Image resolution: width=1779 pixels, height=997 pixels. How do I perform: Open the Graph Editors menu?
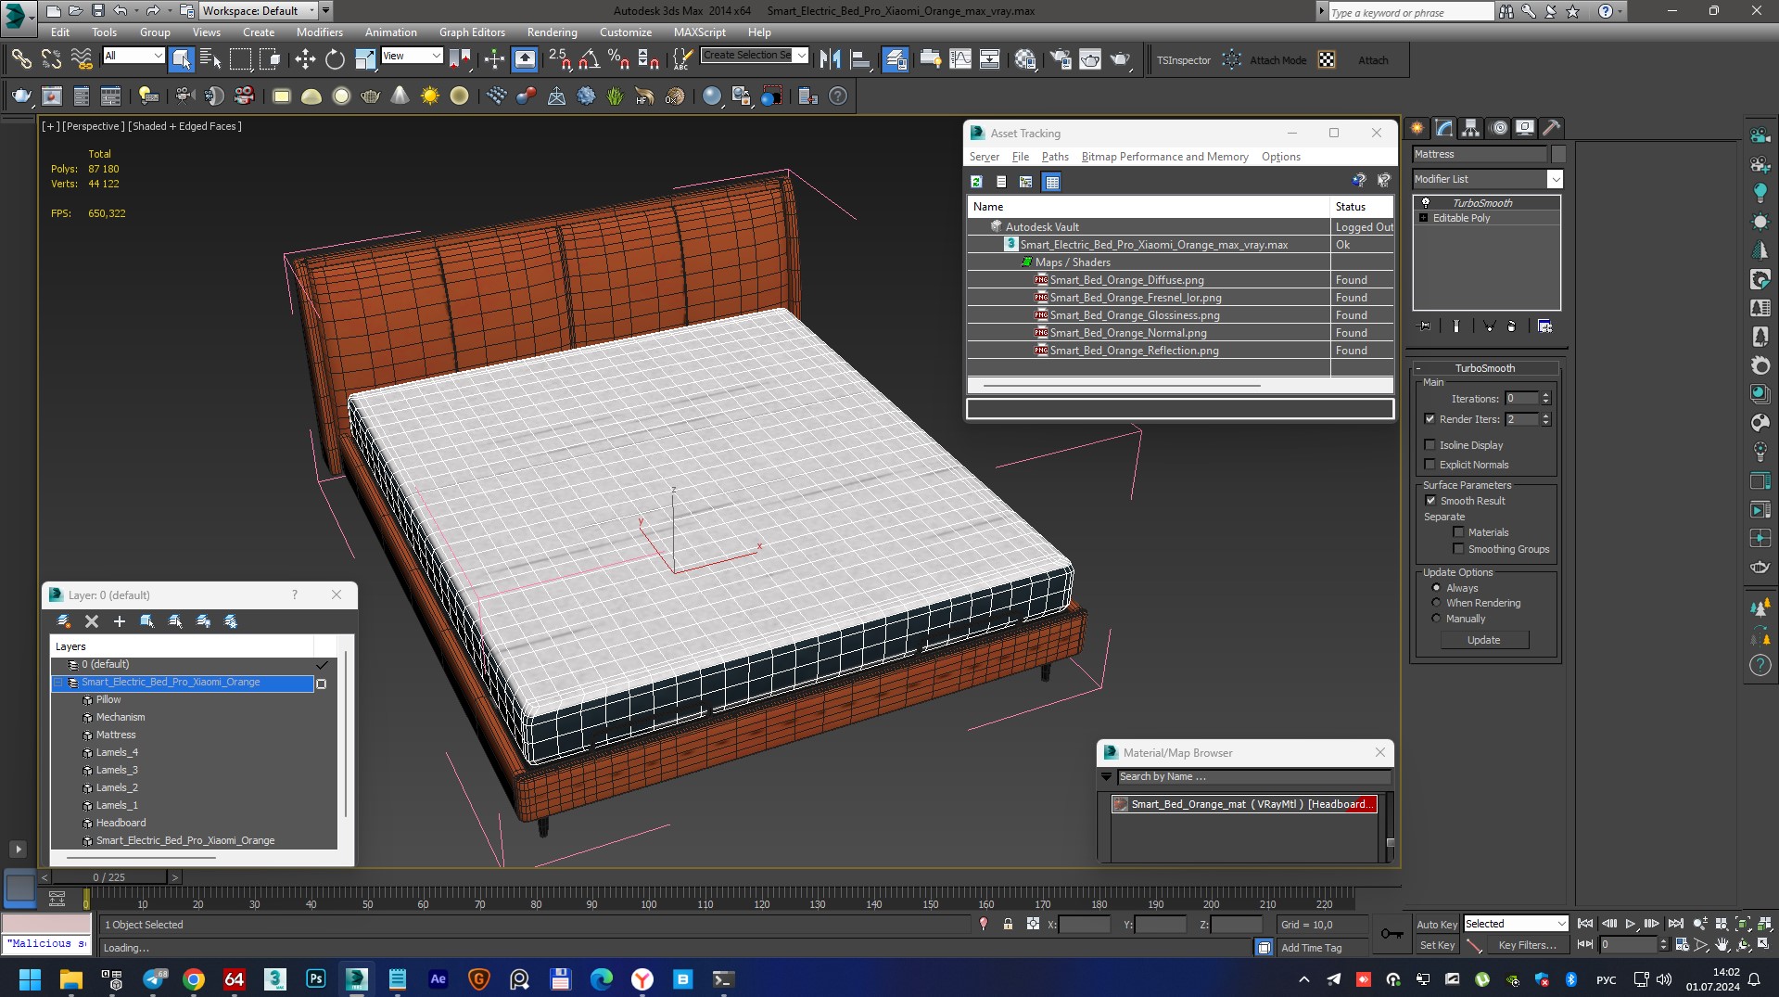click(472, 32)
